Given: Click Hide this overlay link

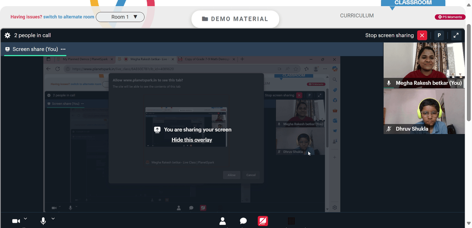Looking at the screenshot, I should point(192,140).
